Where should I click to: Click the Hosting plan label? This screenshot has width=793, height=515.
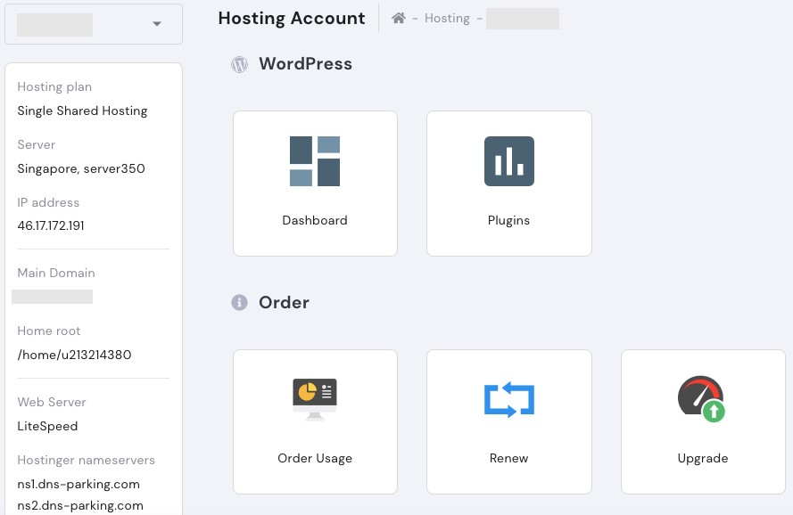click(54, 87)
